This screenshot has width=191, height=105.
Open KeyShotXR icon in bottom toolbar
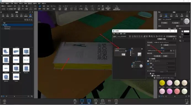pyautogui.click(x=103, y=101)
